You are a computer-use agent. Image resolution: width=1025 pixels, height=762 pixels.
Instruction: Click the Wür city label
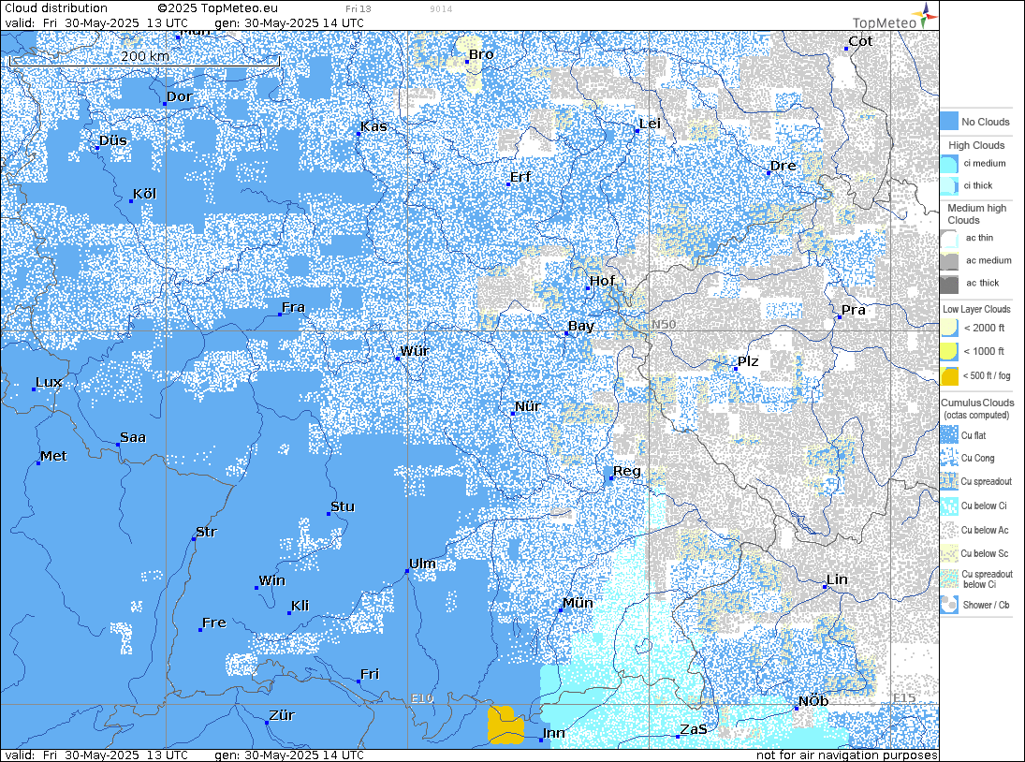(415, 351)
